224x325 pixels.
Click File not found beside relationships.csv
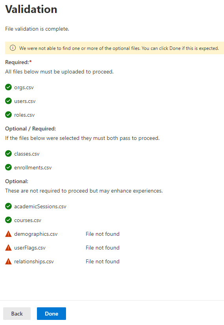[x=103, y=261]
